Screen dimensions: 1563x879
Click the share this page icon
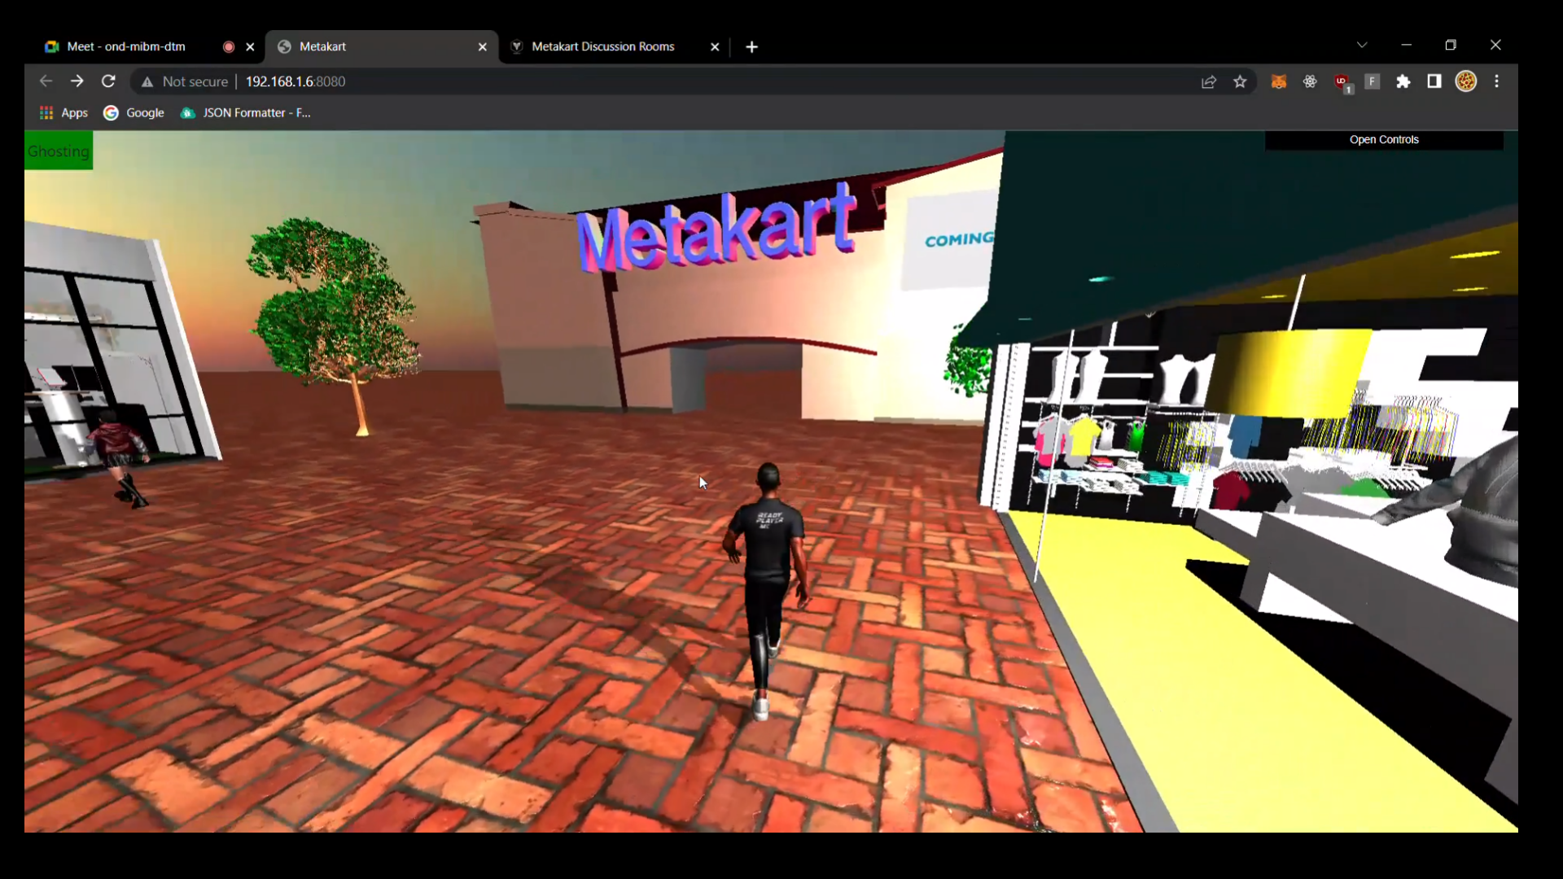[1209, 81]
